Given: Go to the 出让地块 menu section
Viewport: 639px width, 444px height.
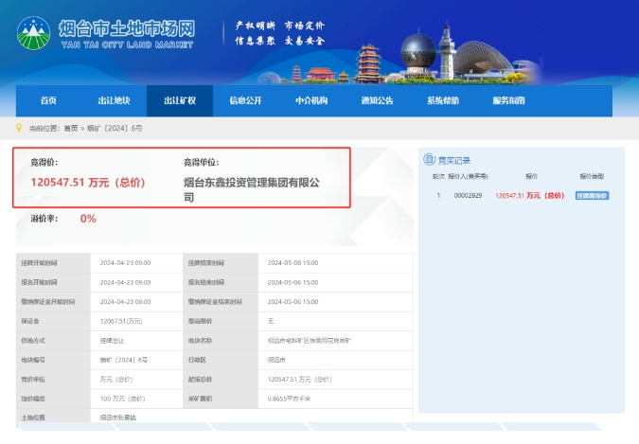Looking at the screenshot, I should click(x=114, y=100).
